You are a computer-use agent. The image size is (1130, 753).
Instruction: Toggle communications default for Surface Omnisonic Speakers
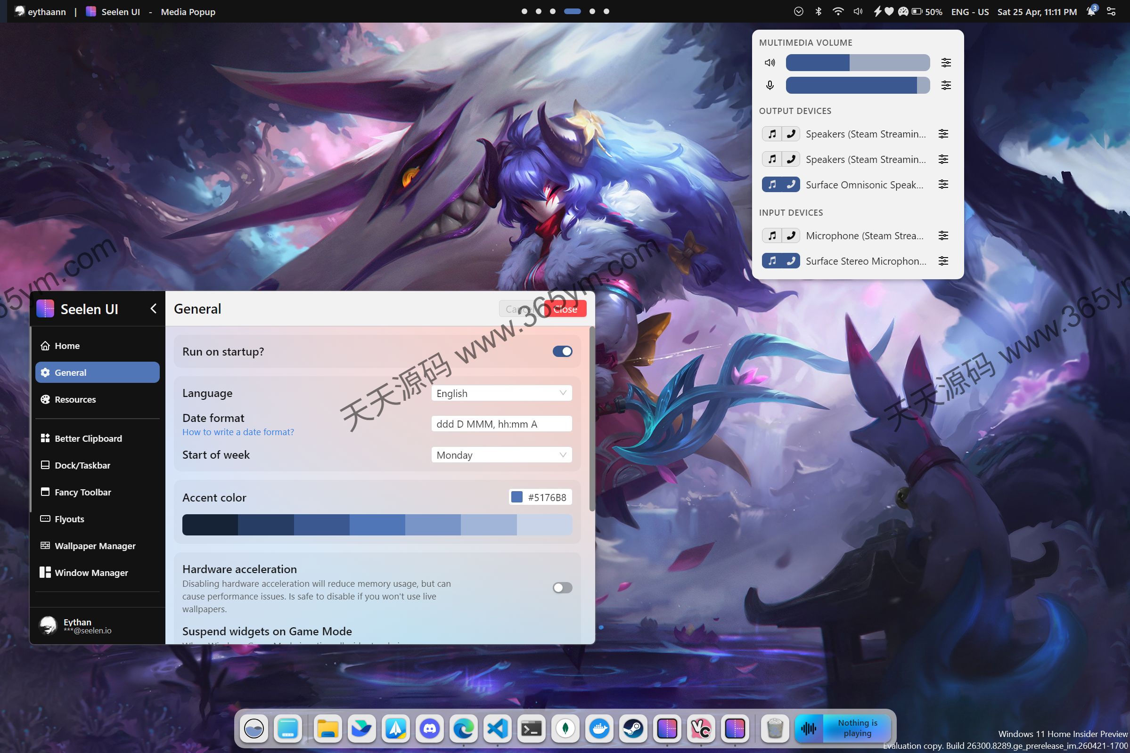[x=791, y=185]
